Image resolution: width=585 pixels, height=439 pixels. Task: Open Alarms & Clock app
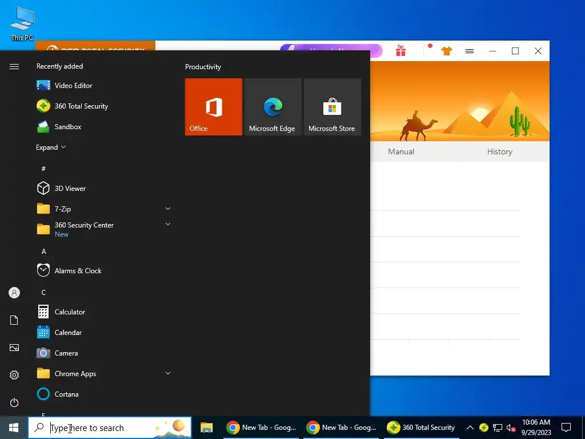[x=105, y=270]
